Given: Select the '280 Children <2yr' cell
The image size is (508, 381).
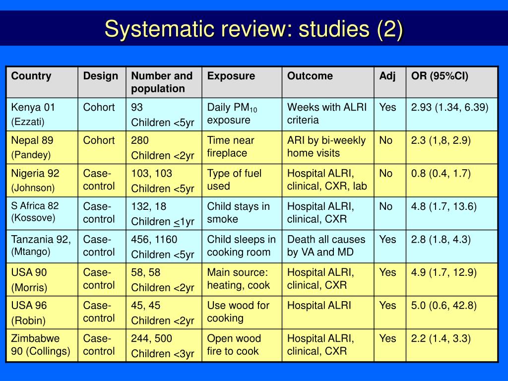Looking at the screenshot, I should [x=164, y=147].
